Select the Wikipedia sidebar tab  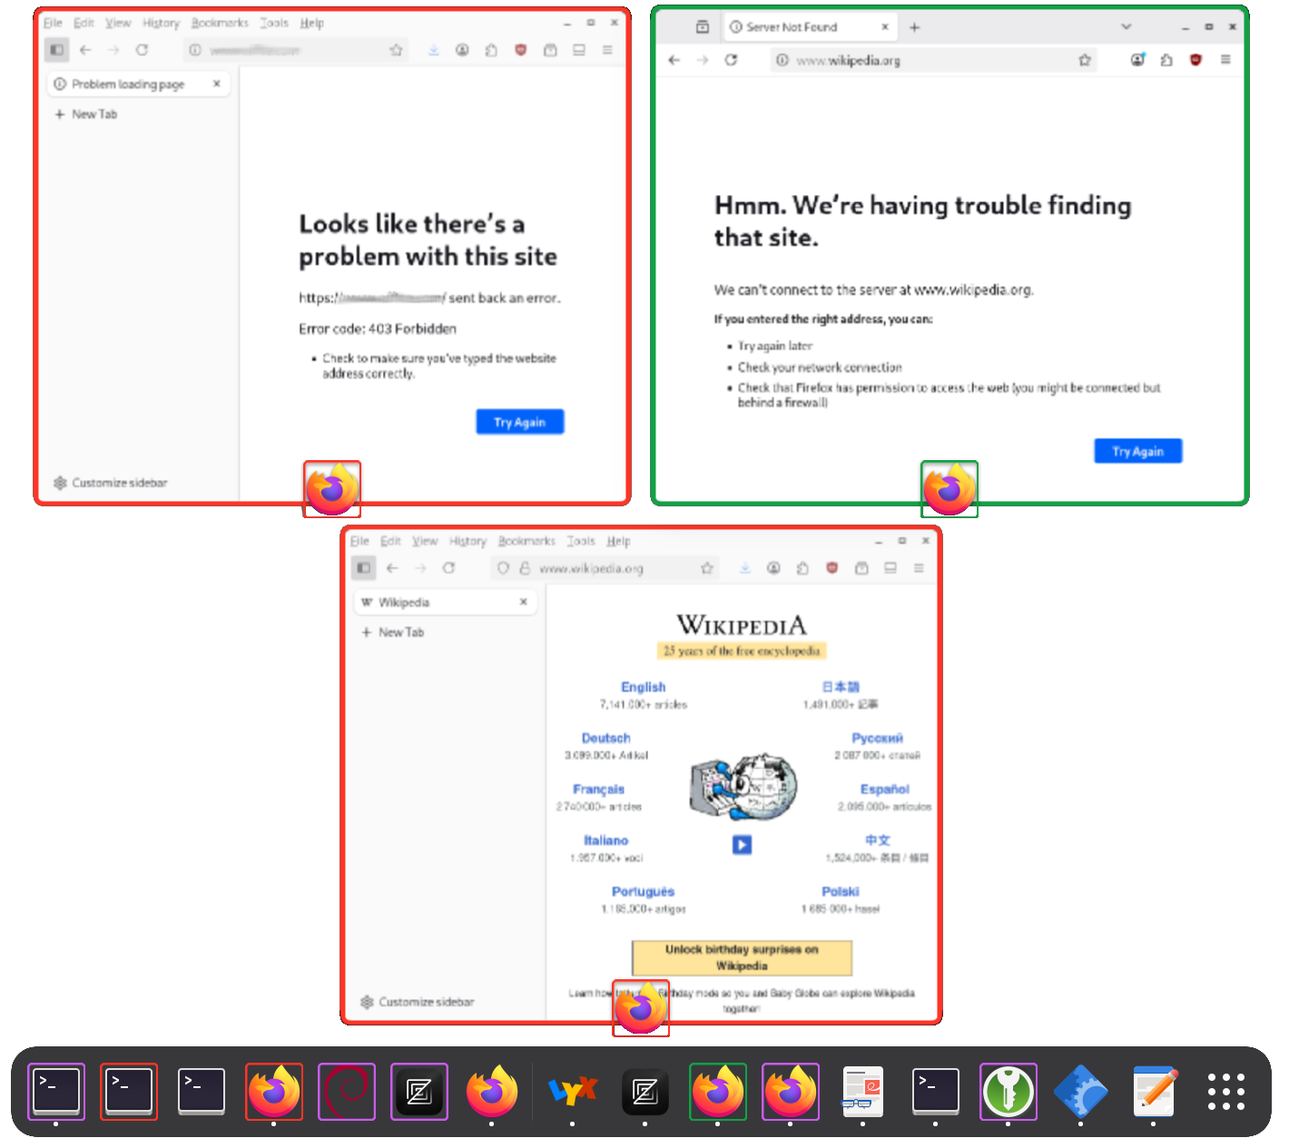pos(445,602)
